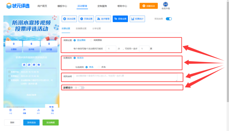Open 排行 chart icon in preview bottom bar
Viewport: 229px width, 131px height.
(x=38, y=110)
